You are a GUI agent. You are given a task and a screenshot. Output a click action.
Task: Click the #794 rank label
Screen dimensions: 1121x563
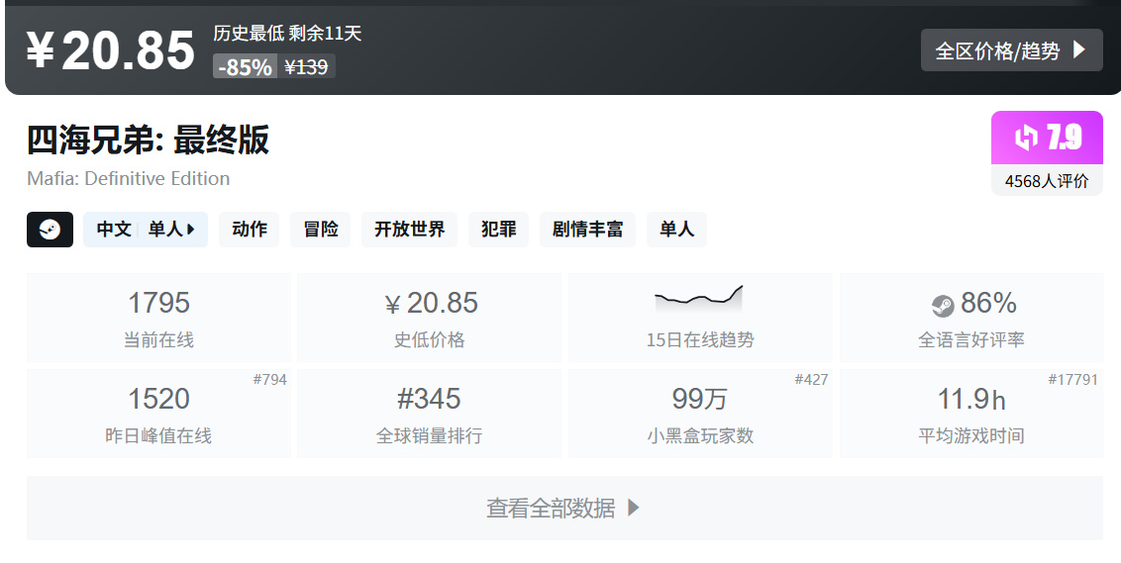tap(269, 379)
